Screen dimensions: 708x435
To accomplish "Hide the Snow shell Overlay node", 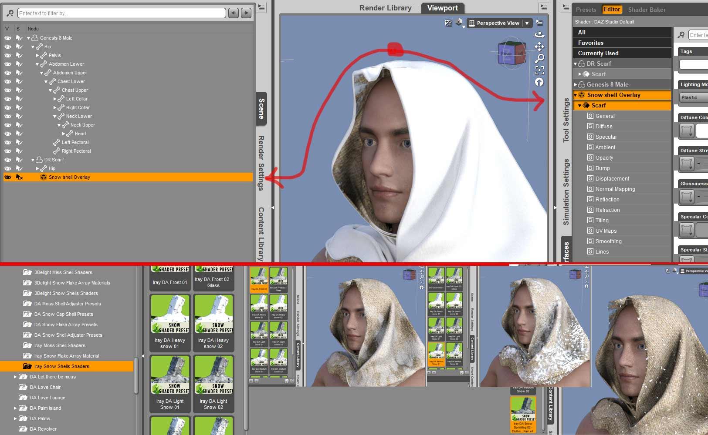I will 8,177.
